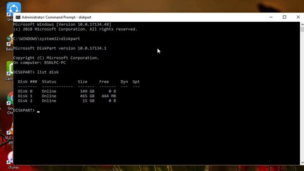Click the '15 GB' size value
304x171 pixels.
click(88, 101)
